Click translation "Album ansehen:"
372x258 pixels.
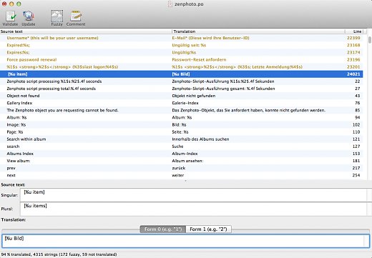click(x=187, y=161)
